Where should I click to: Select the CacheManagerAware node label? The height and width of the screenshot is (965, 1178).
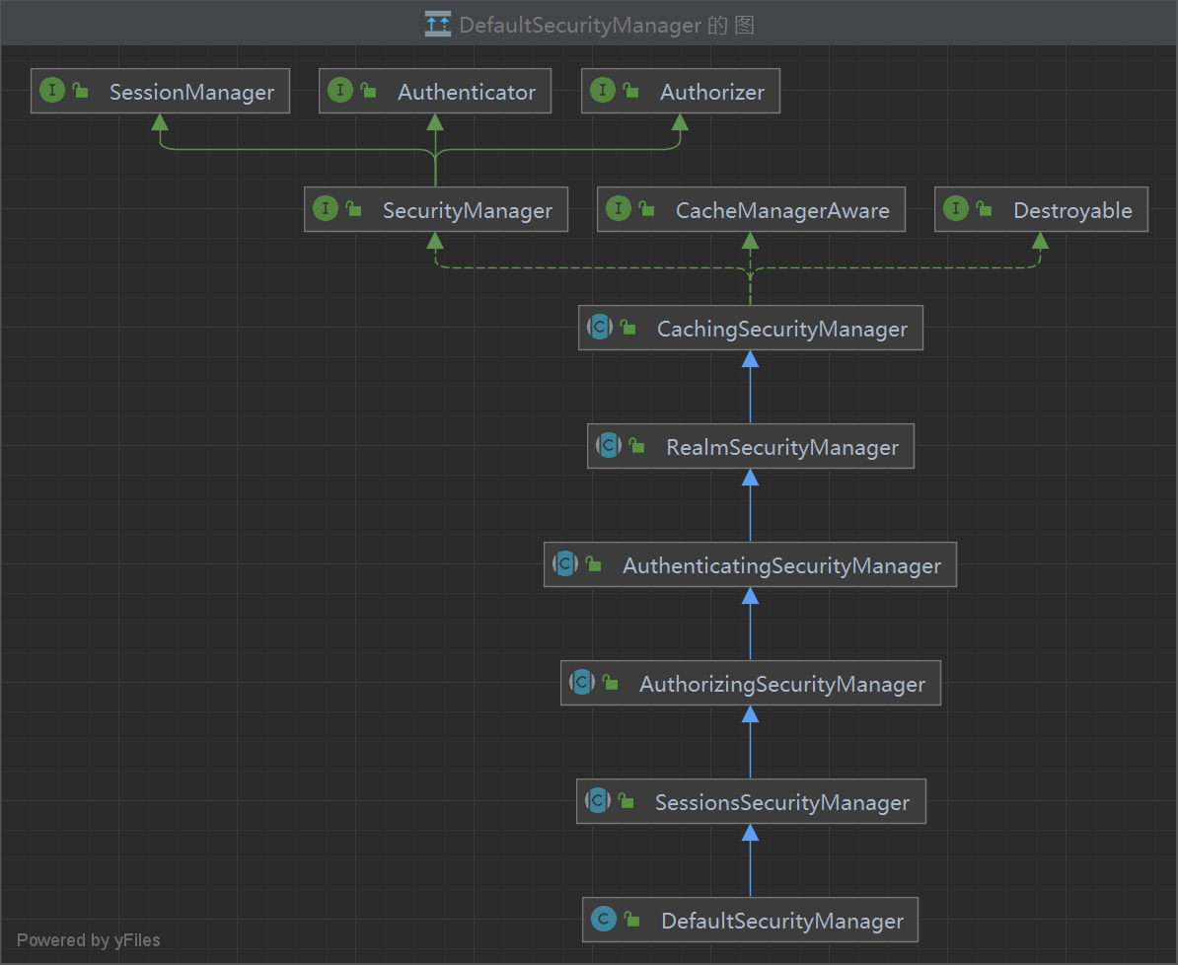click(x=782, y=210)
